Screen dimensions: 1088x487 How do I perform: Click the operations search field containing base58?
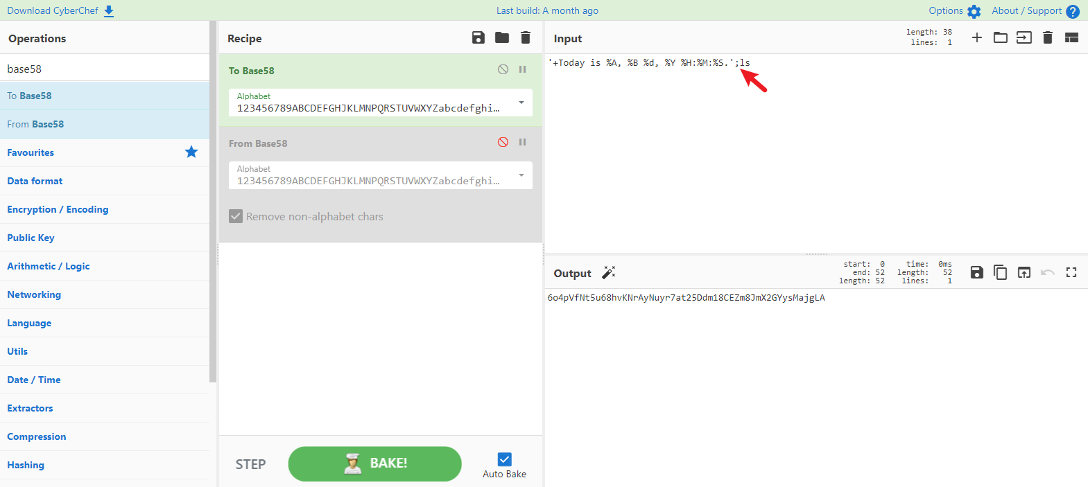pyautogui.click(x=105, y=69)
